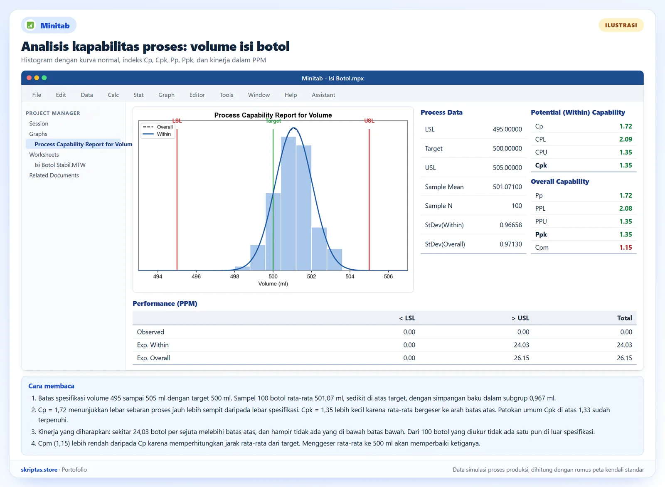Click the window title Minitab - Isi Botol.mpx
665x487 pixels.
tap(332, 78)
